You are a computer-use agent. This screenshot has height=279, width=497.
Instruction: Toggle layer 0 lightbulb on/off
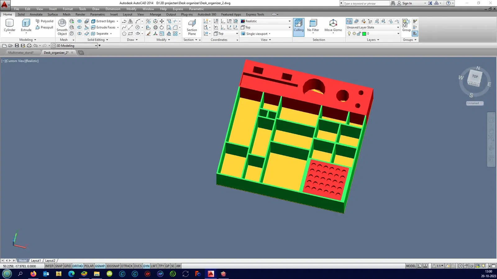coord(349,33)
